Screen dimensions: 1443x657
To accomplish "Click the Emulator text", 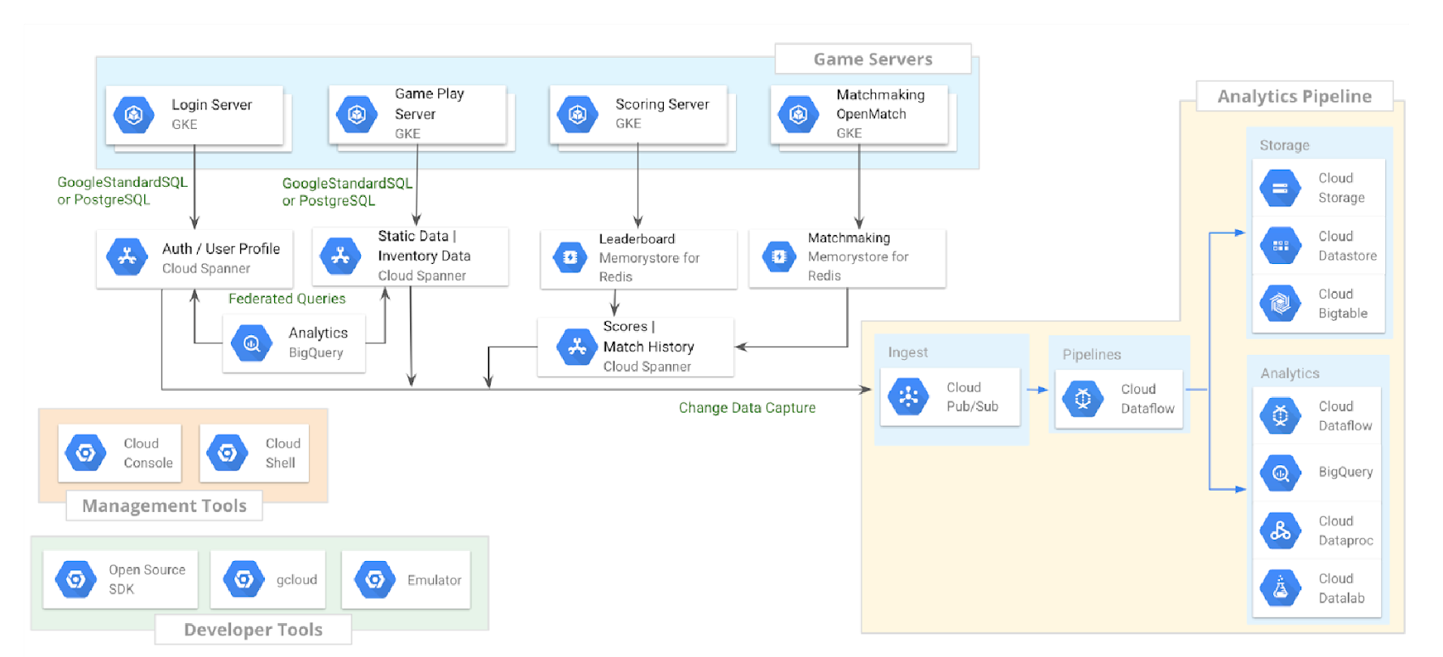I will coord(435,580).
